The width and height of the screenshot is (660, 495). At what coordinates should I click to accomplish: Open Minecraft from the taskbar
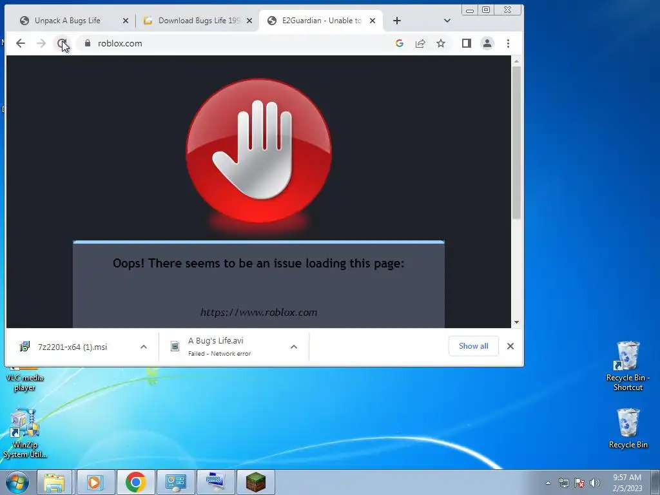(x=255, y=482)
